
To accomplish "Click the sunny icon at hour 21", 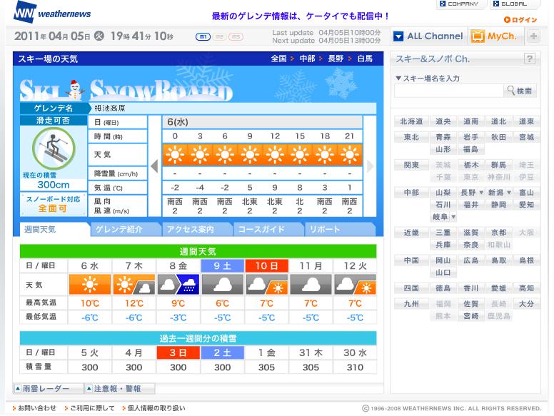I will tap(350, 155).
